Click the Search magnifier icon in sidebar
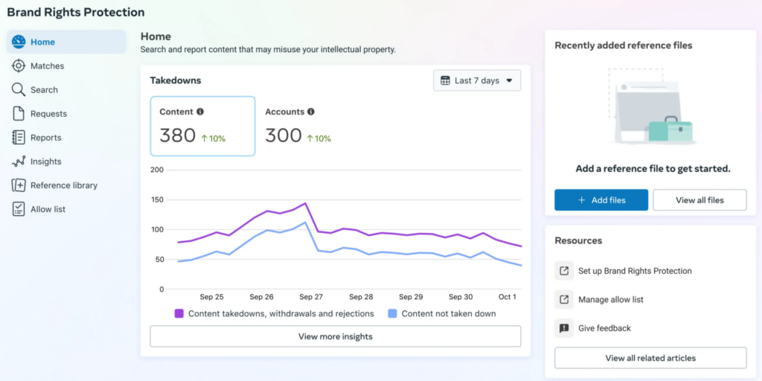 coord(19,90)
